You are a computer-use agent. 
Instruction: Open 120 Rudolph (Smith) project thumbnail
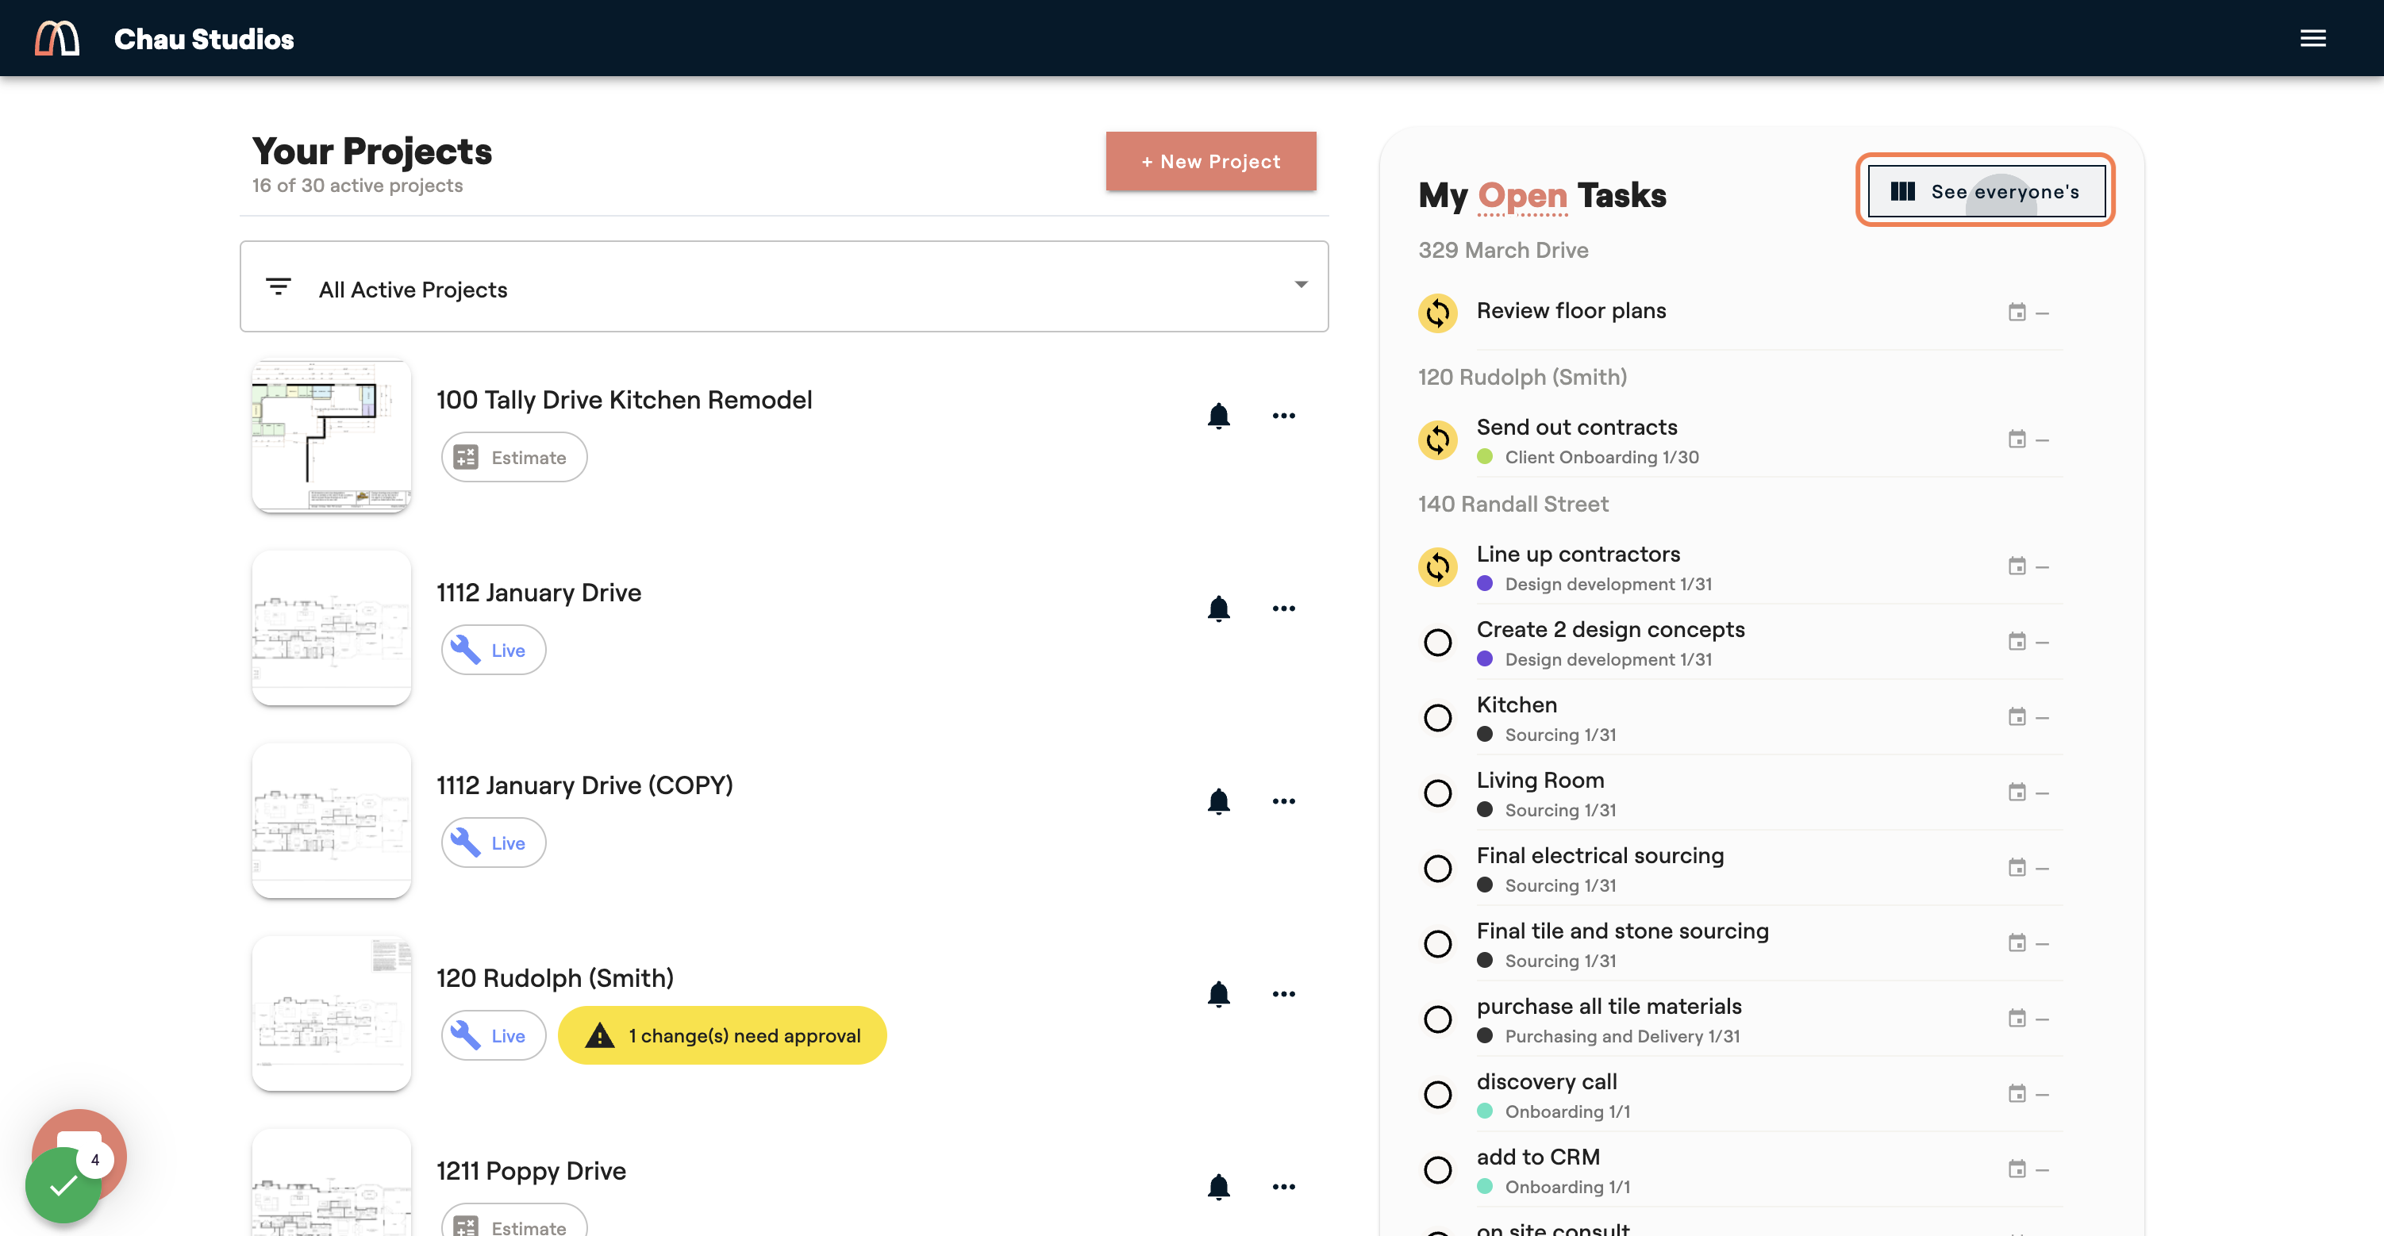(x=331, y=1013)
